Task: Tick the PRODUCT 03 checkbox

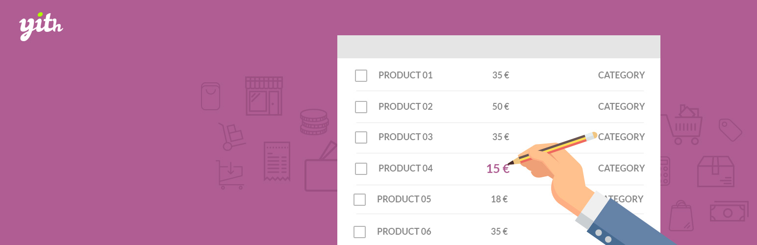Action: coord(361,137)
